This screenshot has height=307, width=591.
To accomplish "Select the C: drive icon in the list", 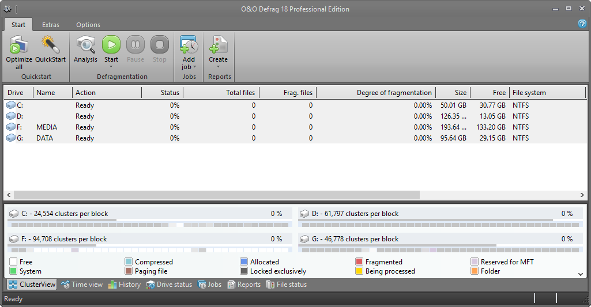I will tap(11, 105).
